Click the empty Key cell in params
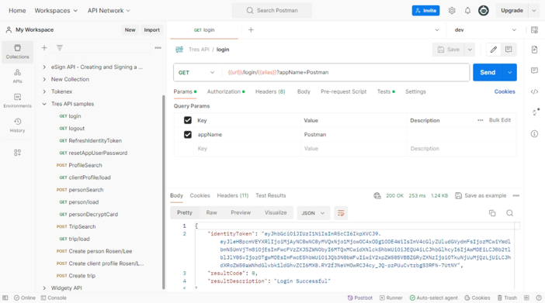The image size is (545, 303). (x=247, y=149)
